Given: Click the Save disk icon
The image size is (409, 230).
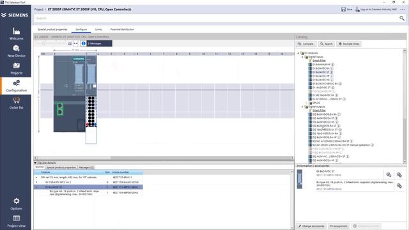Looking at the screenshot, I should click(x=343, y=10).
